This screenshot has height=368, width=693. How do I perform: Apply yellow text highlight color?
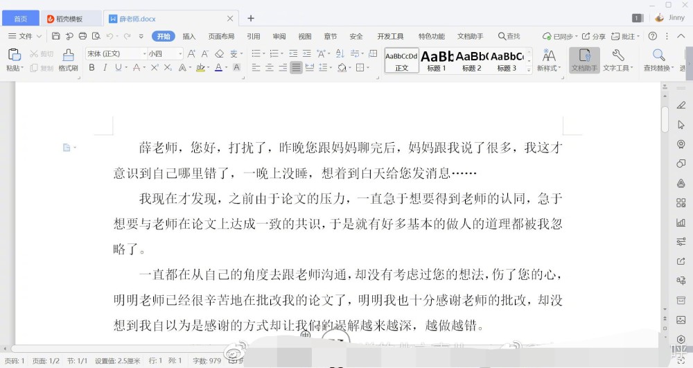pos(200,68)
